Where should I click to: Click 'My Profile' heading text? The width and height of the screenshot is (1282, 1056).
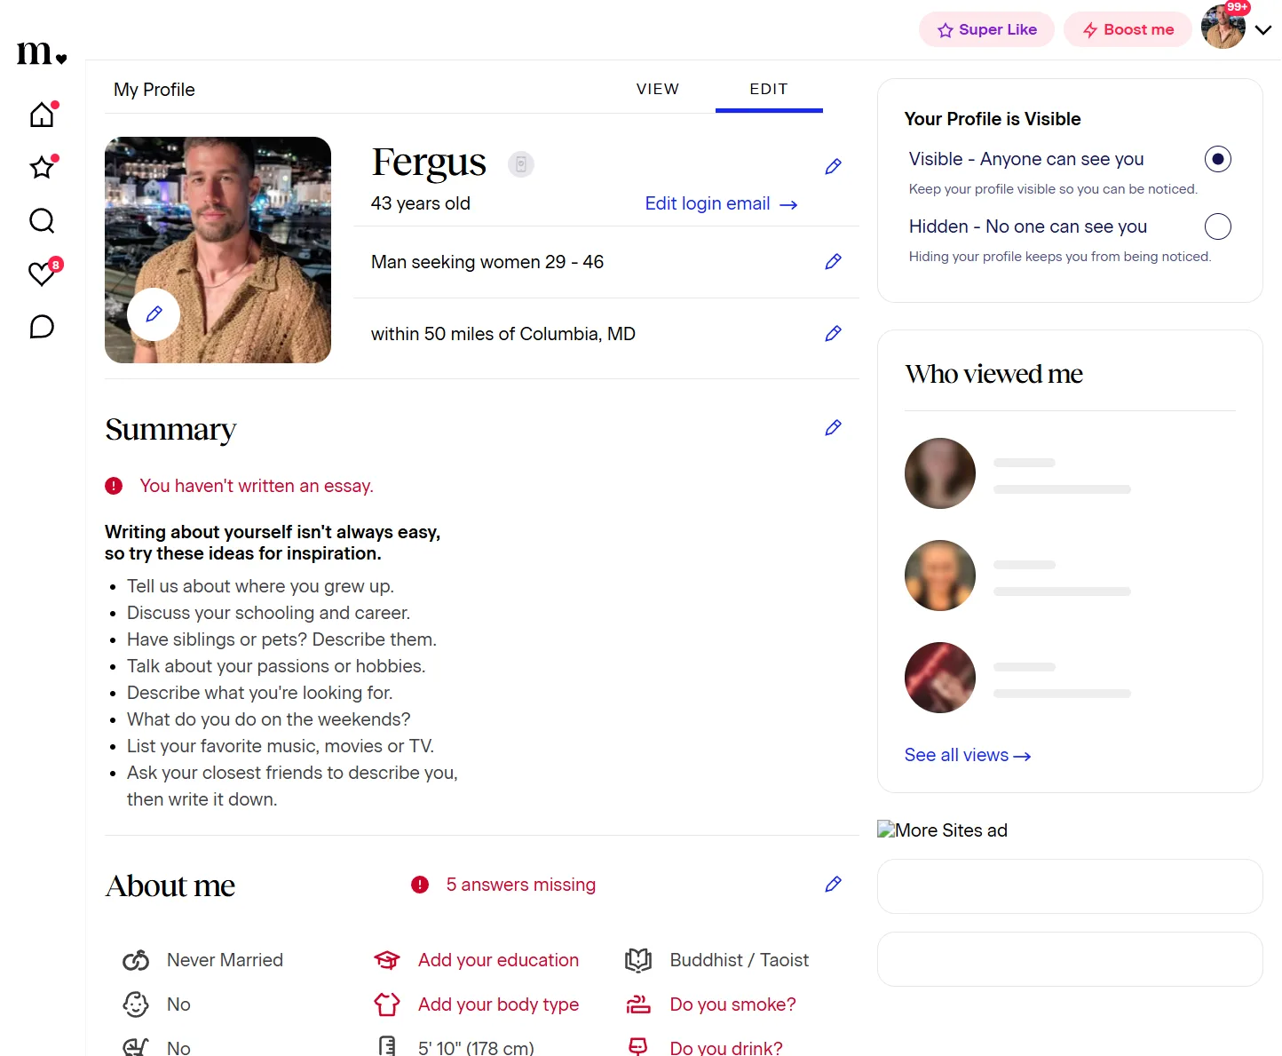(x=154, y=90)
